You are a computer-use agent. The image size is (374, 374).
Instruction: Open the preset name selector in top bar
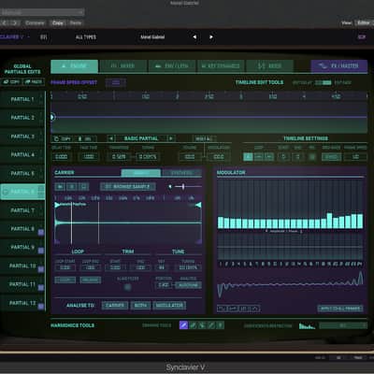152,36
